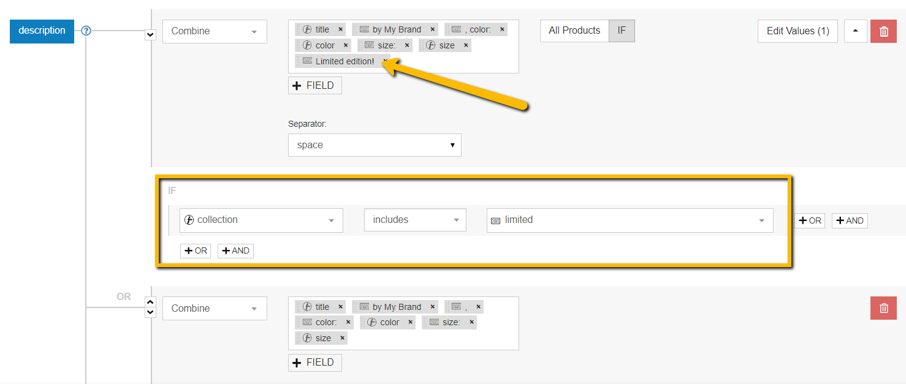Remove the 'title' field chip in second rule
The image size is (906, 384).
(340, 307)
